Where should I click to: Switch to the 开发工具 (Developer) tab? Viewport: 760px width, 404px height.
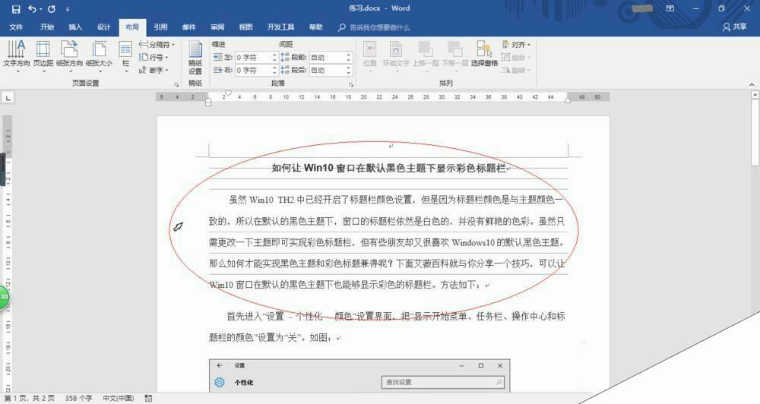[280, 27]
